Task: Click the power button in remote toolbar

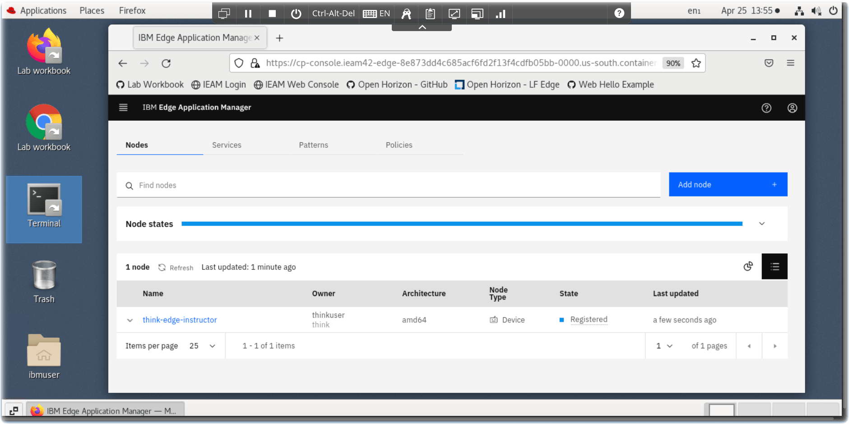Action: coord(296,14)
